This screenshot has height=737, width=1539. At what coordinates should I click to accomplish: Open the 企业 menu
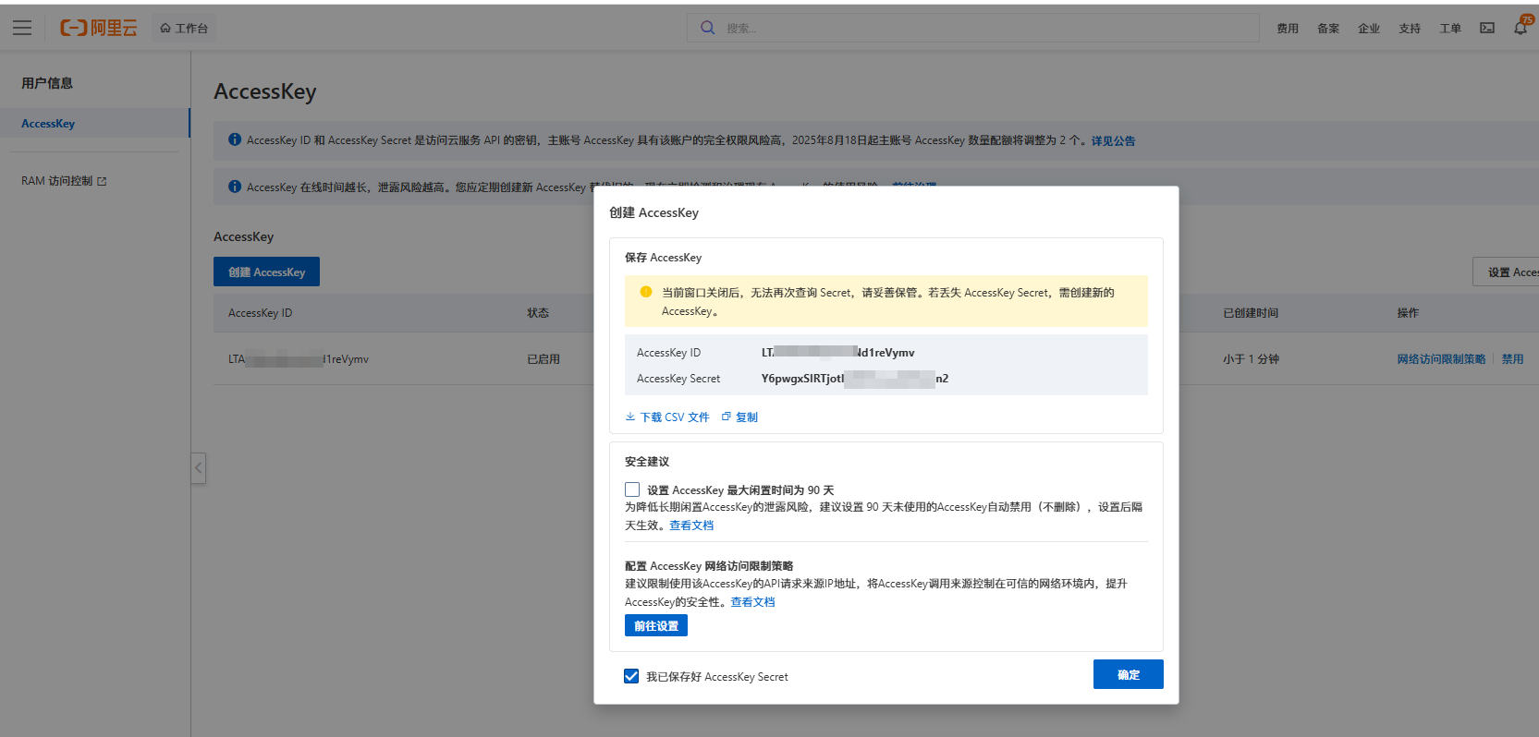coord(1369,29)
